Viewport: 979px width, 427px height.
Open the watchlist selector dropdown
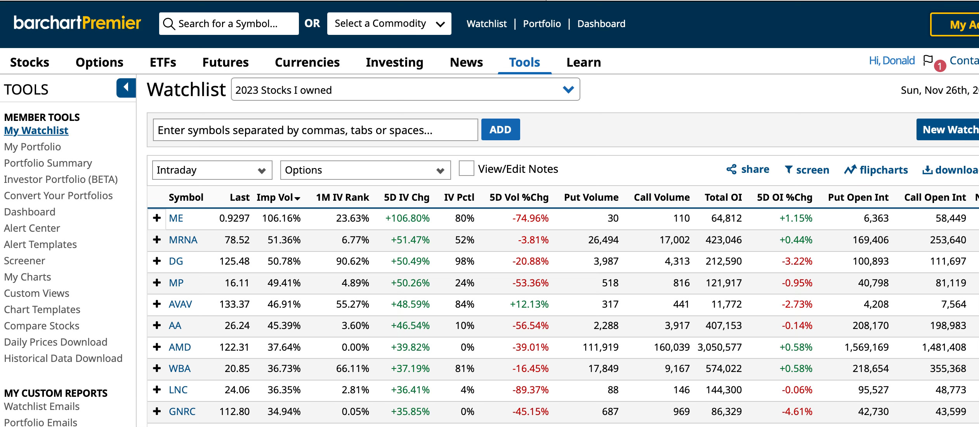405,90
